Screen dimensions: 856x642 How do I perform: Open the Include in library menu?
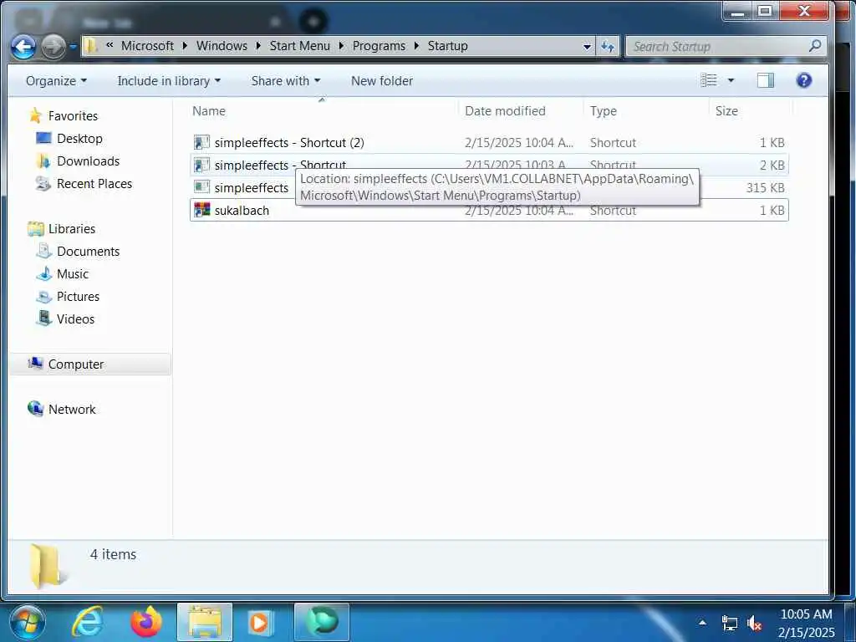tap(169, 81)
